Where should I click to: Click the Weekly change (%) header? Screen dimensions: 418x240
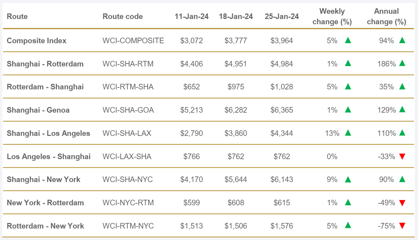(x=332, y=16)
